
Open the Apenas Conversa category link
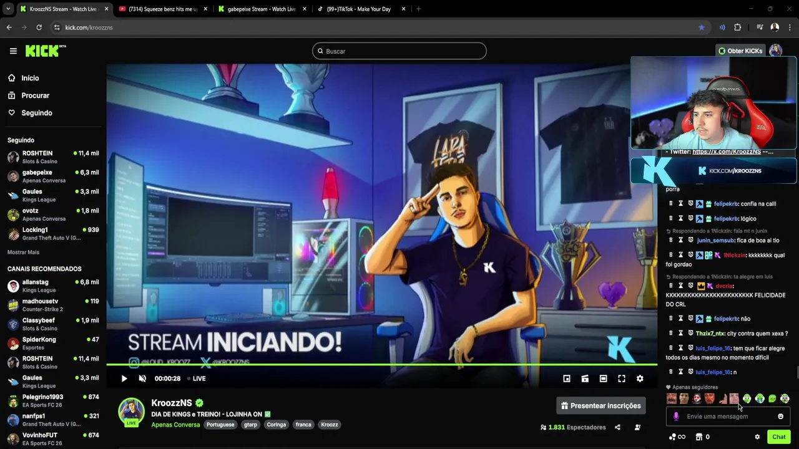click(175, 425)
